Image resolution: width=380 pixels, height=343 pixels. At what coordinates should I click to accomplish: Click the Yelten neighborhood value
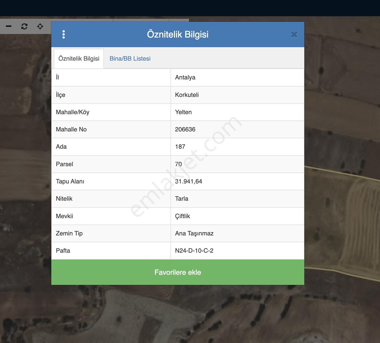183,112
